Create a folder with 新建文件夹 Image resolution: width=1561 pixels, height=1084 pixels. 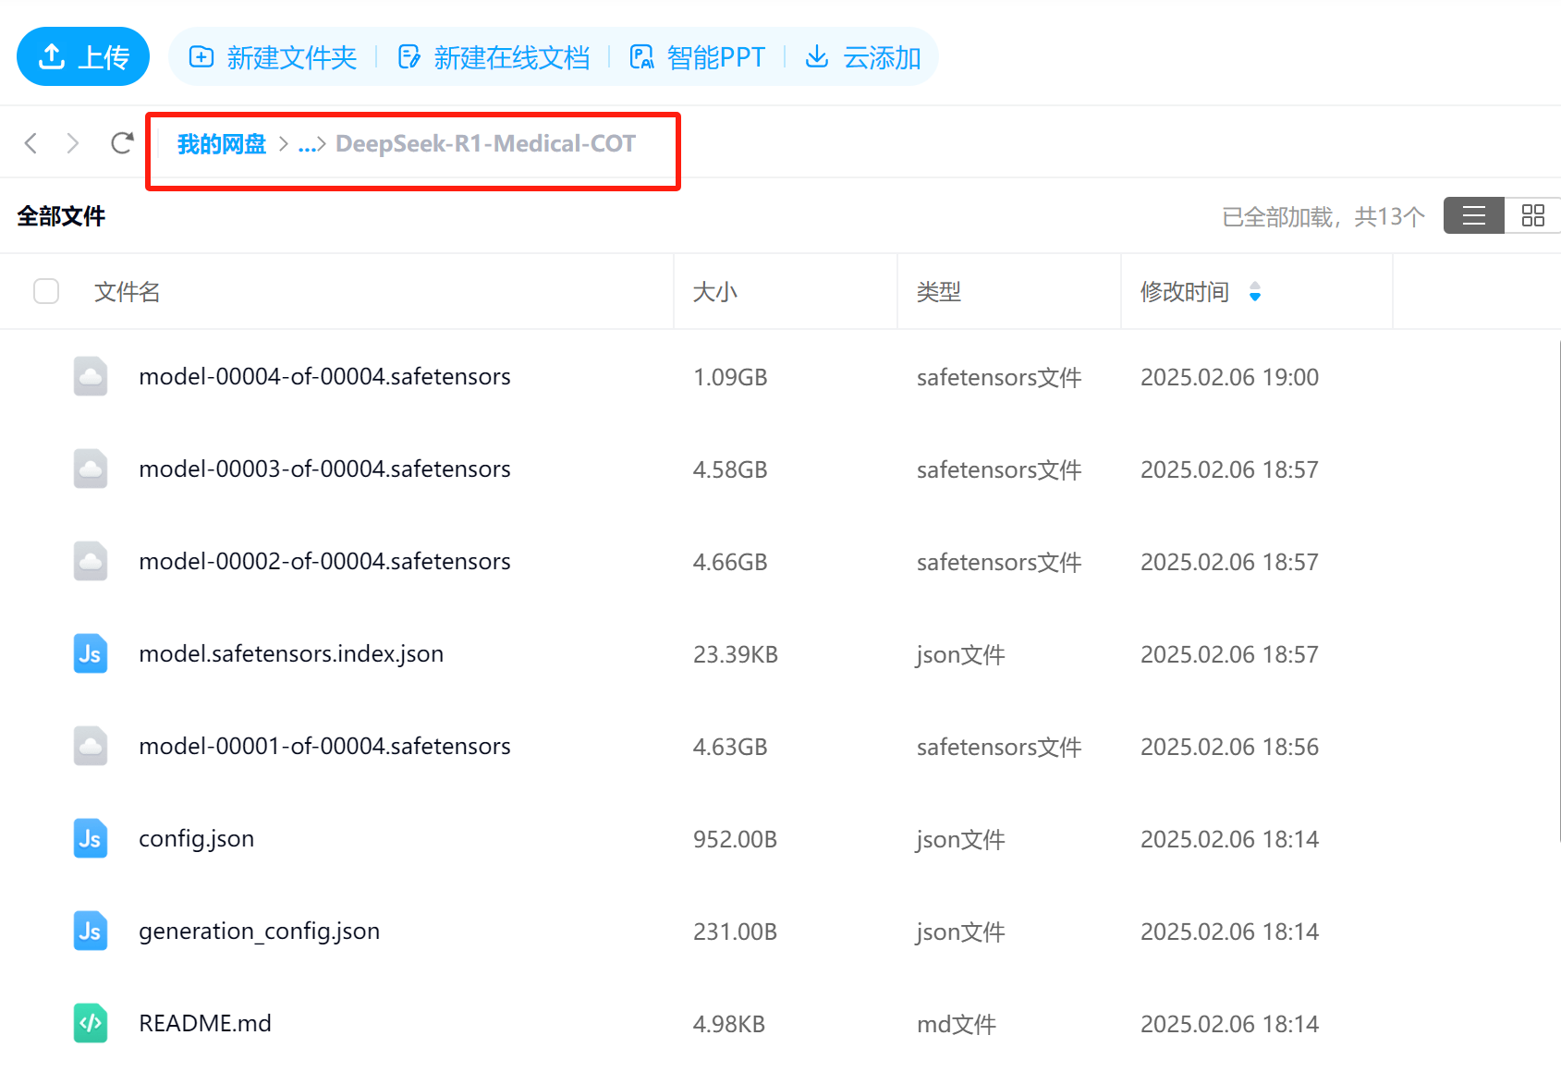273,57
